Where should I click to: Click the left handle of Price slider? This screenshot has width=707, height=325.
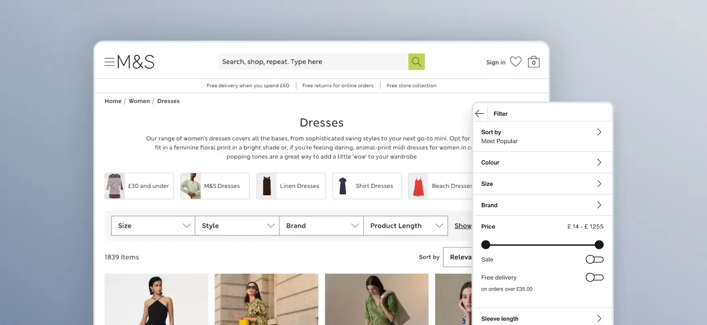pos(486,245)
